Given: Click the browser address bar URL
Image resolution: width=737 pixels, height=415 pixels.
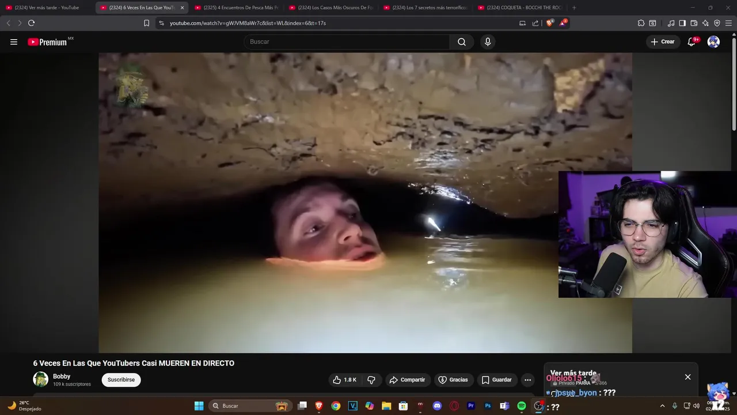Looking at the screenshot, I should (x=248, y=23).
